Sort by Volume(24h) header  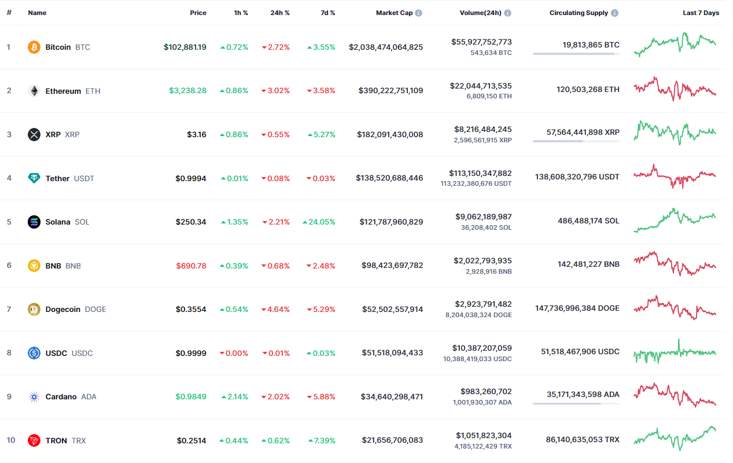pyautogui.click(x=480, y=13)
